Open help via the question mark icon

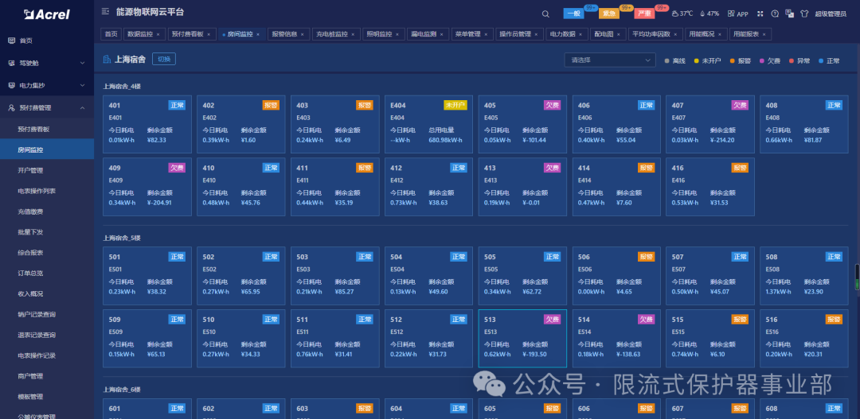(774, 14)
